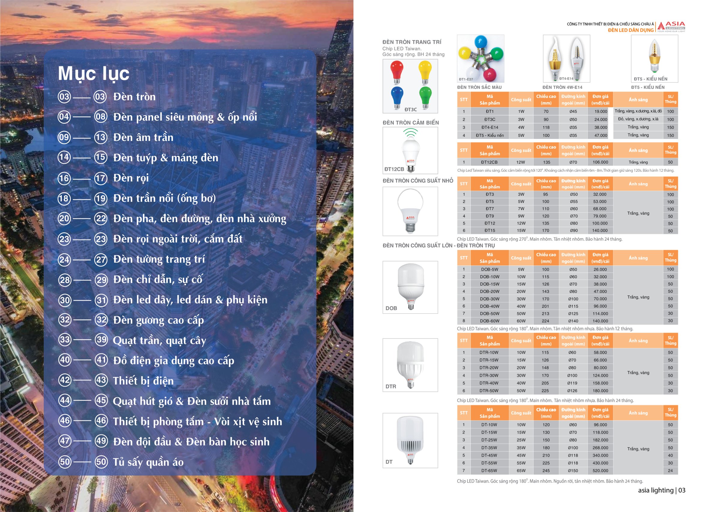Select the DTR bulb product image

tap(410, 364)
